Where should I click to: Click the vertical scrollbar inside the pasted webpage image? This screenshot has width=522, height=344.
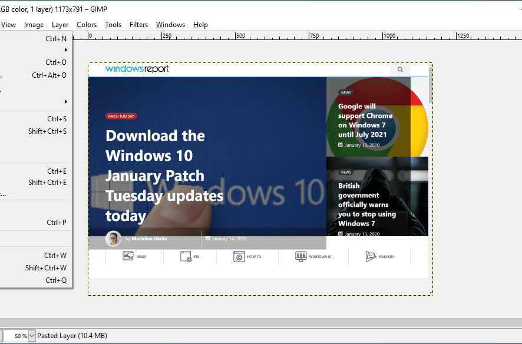pyautogui.click(x=431, y=85)
